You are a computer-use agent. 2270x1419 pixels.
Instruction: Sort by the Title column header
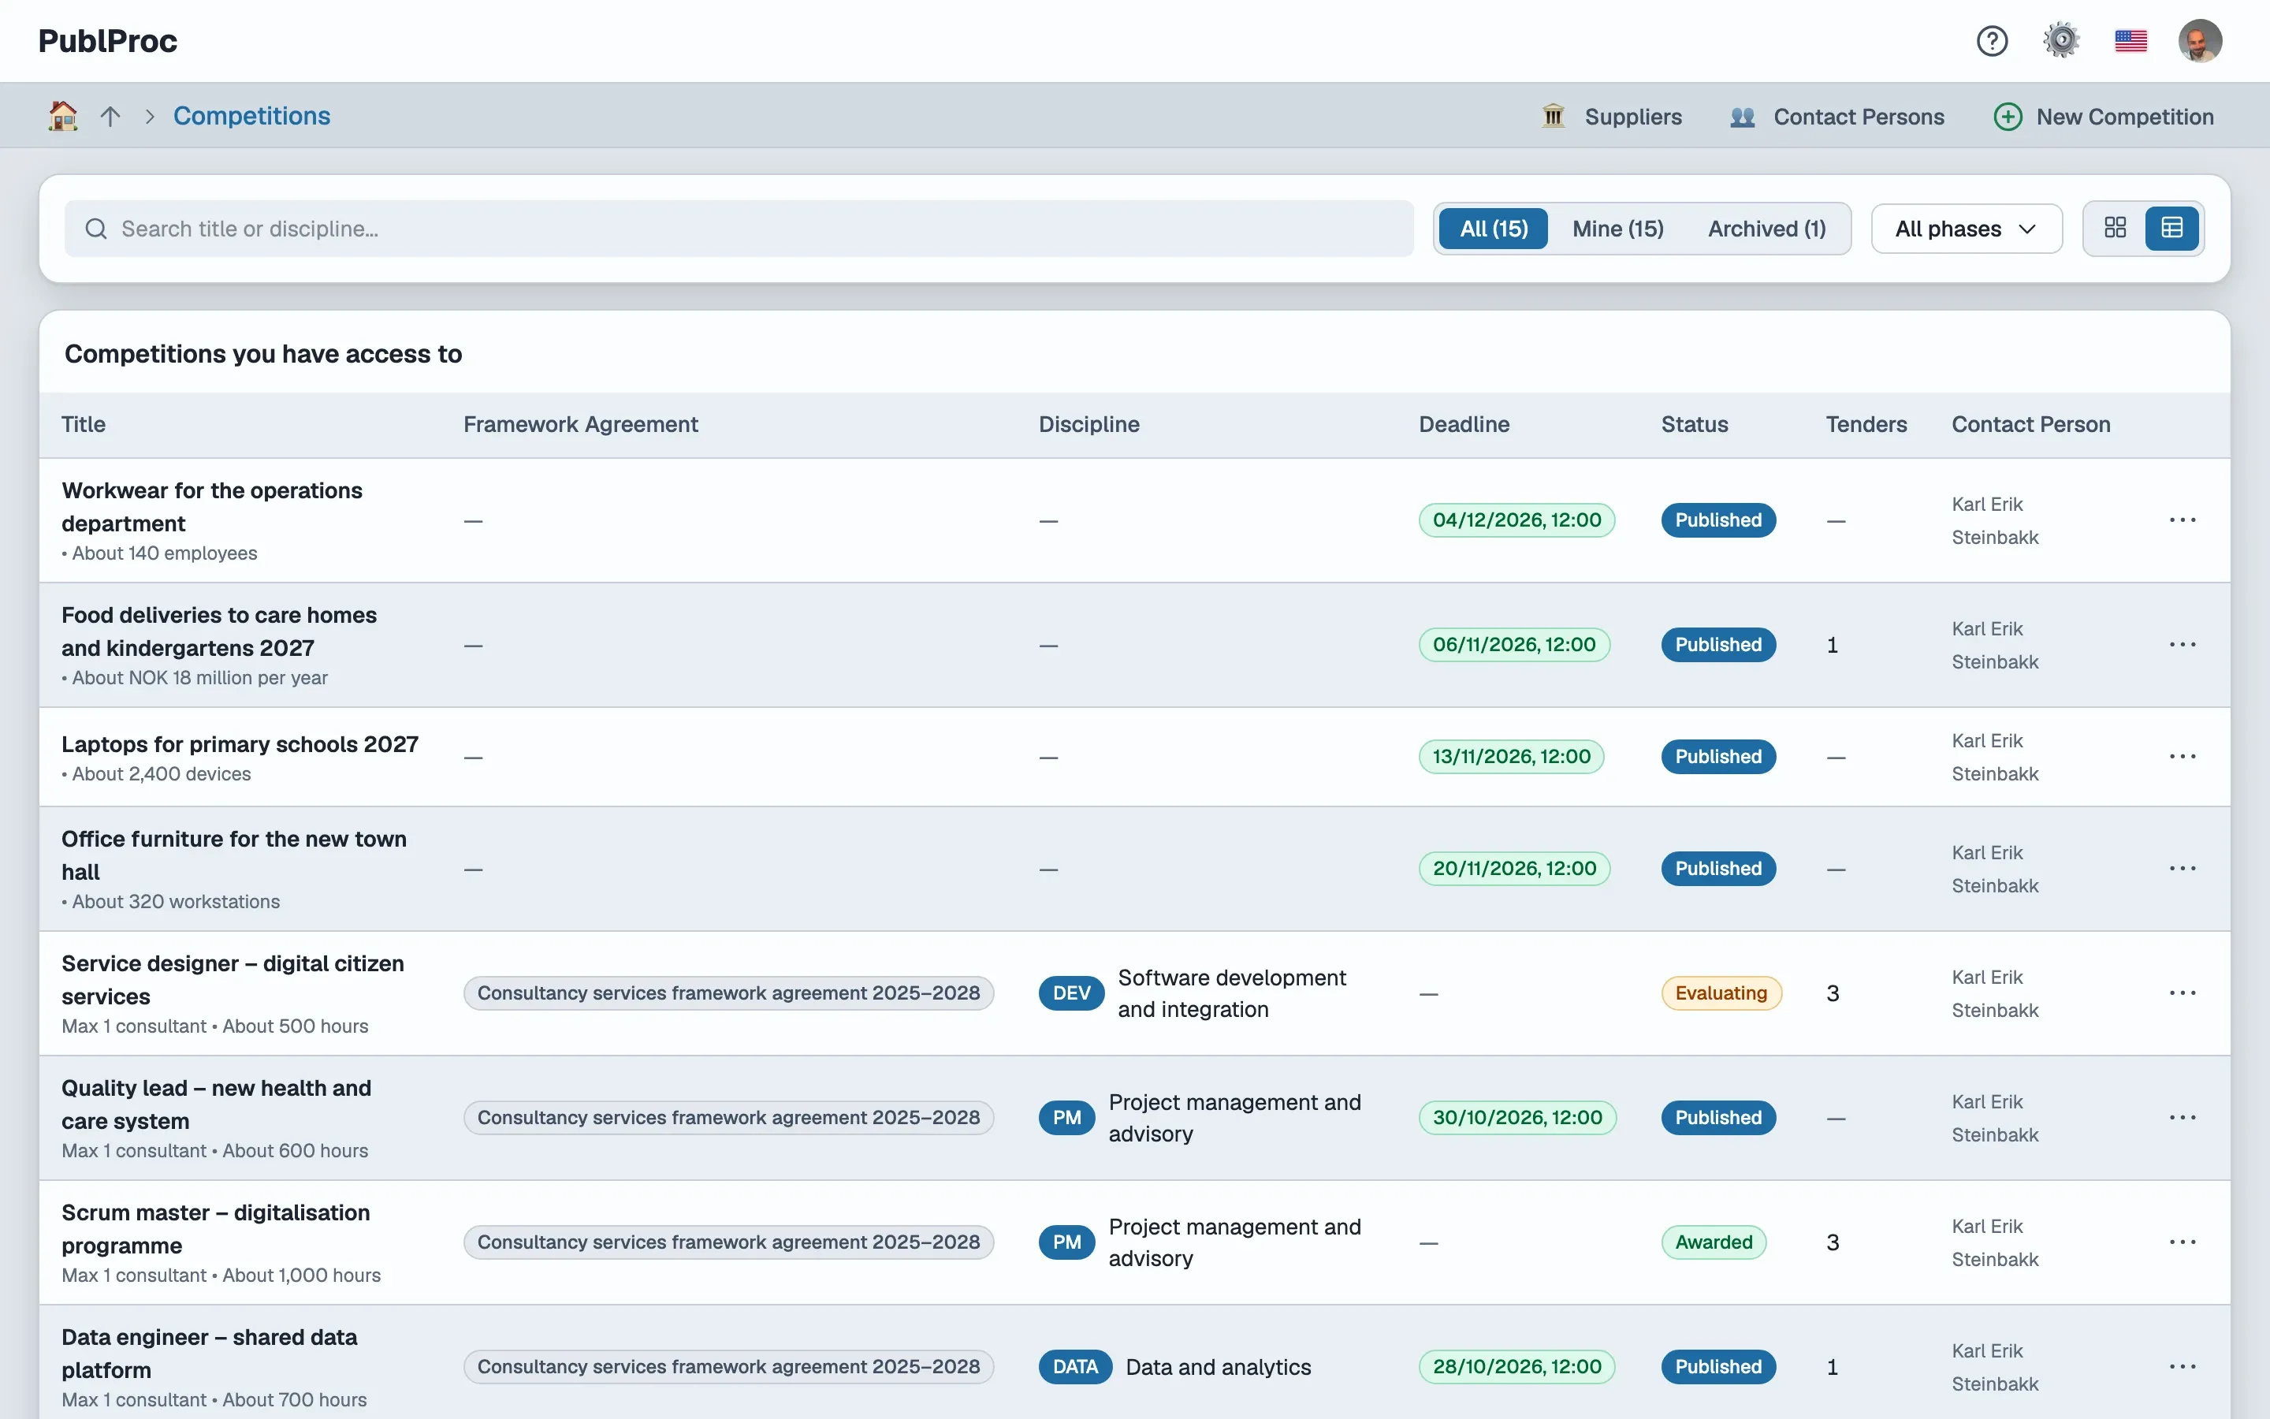84,425
